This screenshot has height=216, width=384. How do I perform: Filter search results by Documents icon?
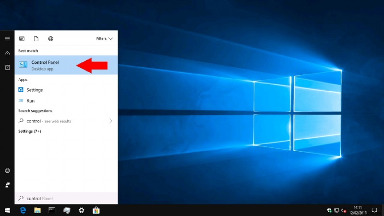pyautogui.click(x=36, y=39)
